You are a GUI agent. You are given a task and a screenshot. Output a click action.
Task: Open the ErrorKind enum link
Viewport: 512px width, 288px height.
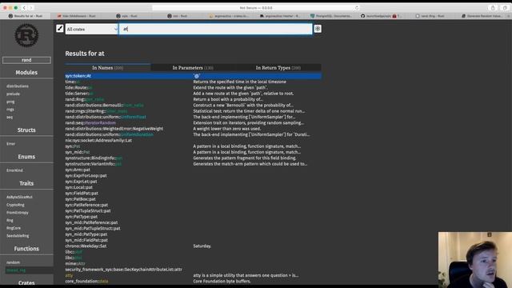tap(14, 170)
